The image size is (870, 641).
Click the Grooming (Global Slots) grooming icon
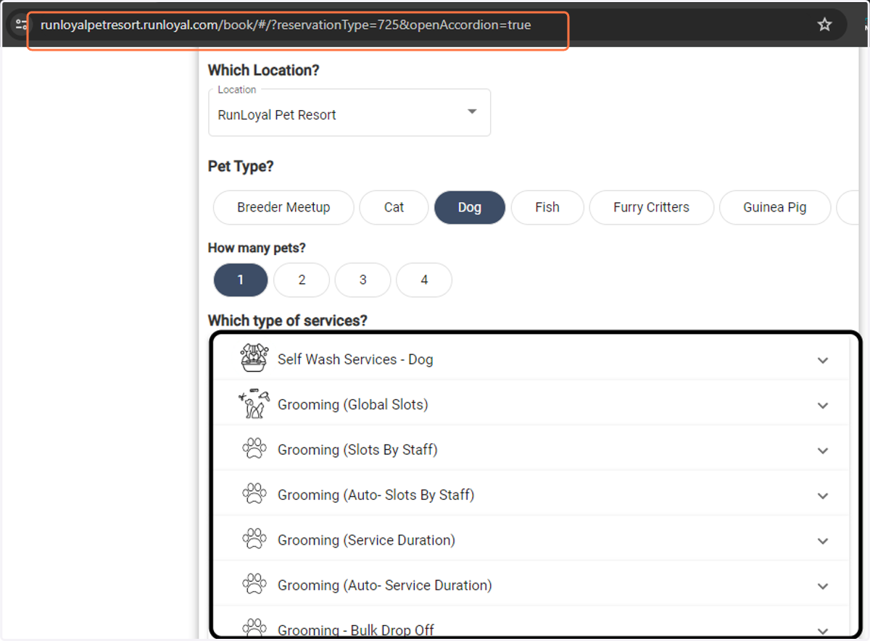[x=254, y=404]
